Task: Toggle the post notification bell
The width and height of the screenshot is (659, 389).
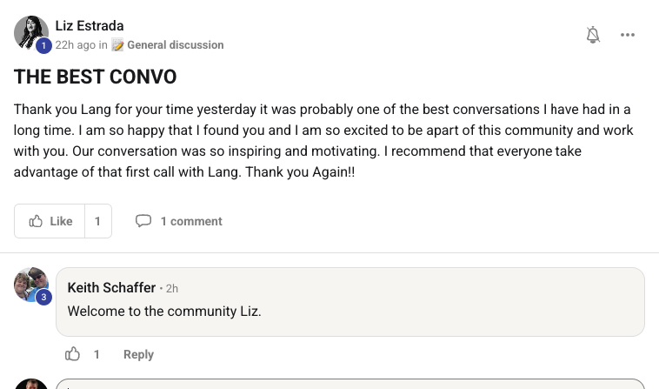Action: point(593,35)
